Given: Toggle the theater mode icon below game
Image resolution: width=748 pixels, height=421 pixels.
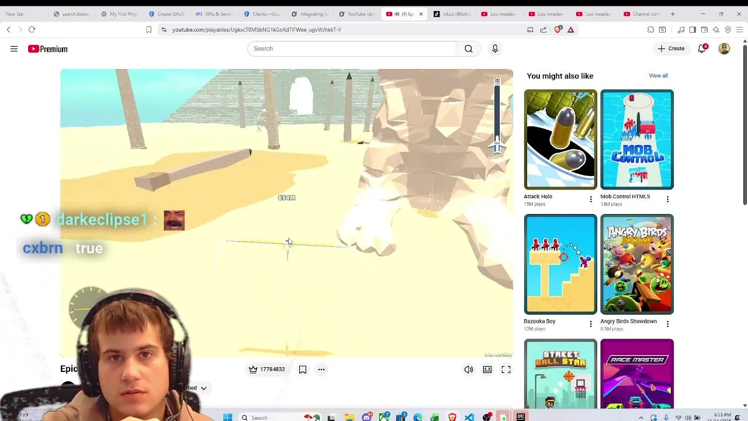Looking at the screenshot, I should pyautogui.click(x=487, y=370).
